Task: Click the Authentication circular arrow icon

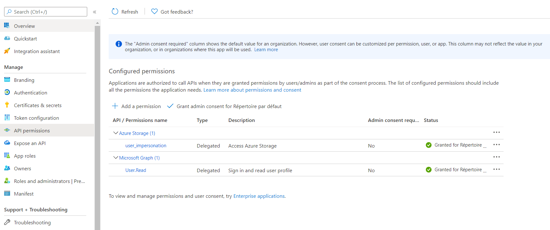Action: 7,92
